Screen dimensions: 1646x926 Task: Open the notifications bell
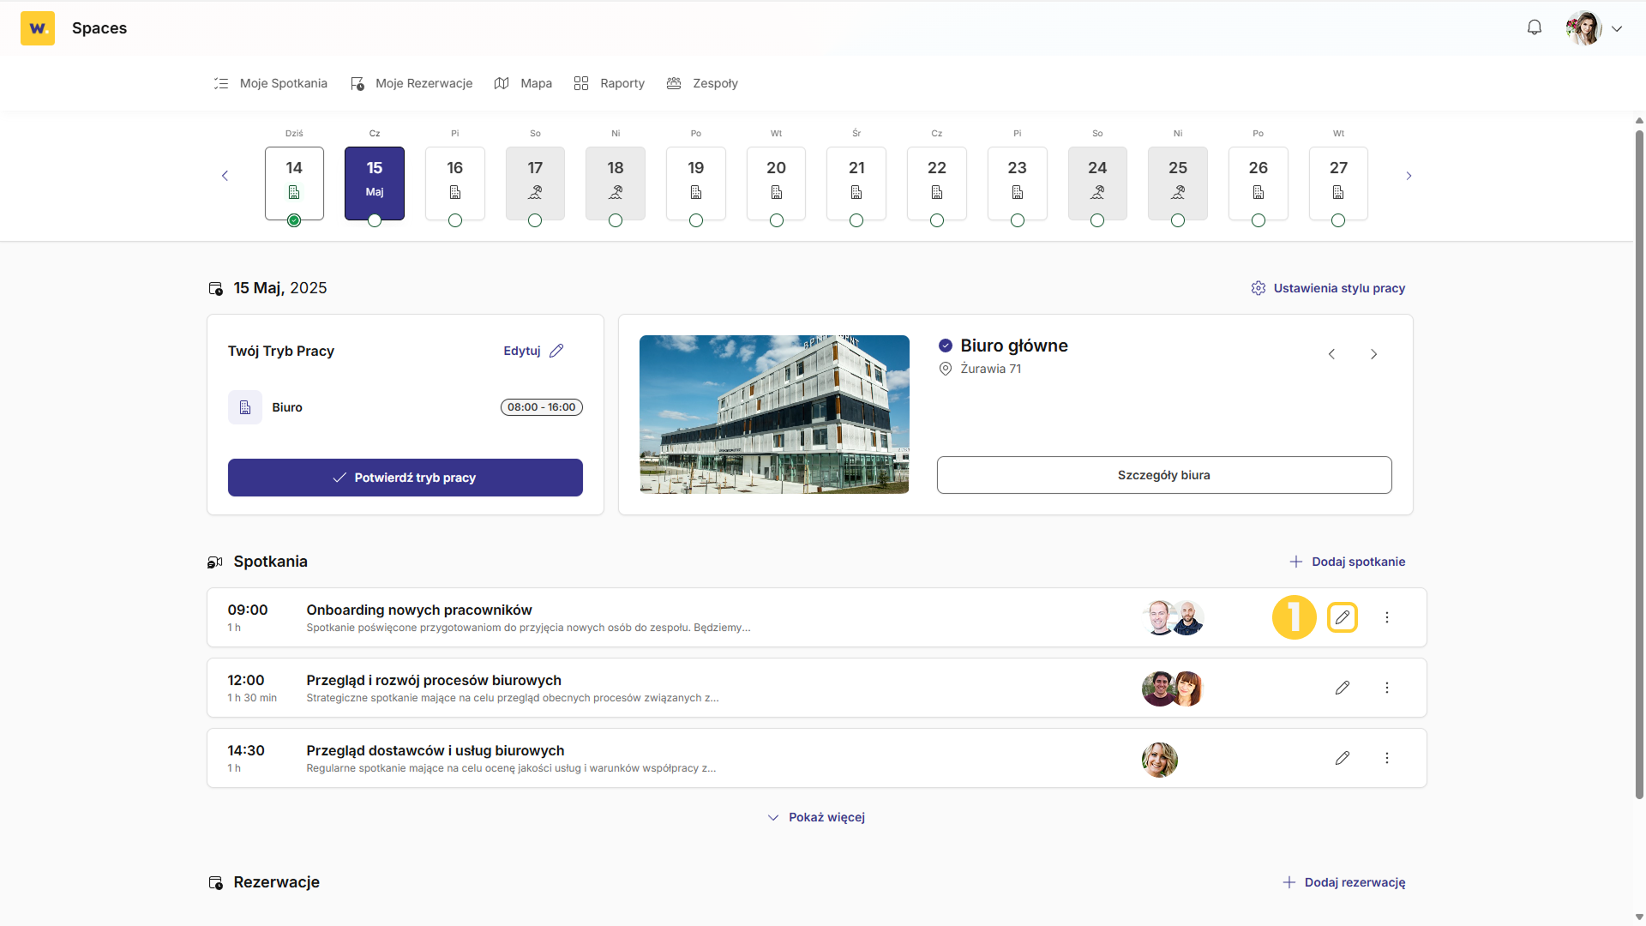(1535, 27)
